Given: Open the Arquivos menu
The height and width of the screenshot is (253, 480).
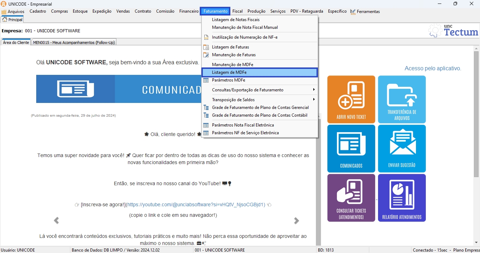Looking at the screenshot, I should [x=13, y=12].
